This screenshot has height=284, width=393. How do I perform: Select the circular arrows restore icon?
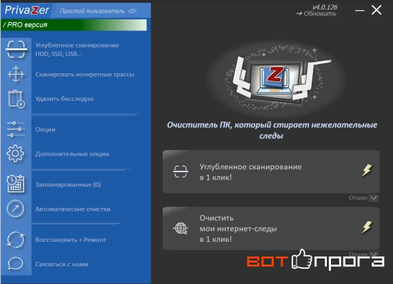pos(16,240)
